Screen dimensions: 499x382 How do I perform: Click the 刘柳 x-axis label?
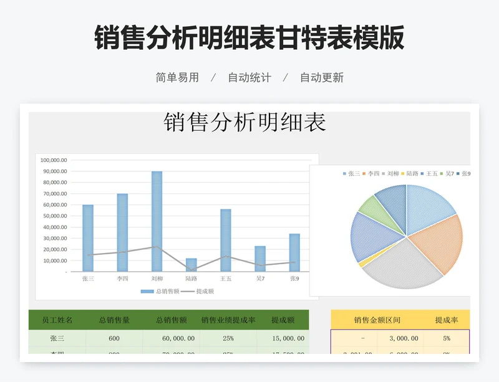point(157,279)
